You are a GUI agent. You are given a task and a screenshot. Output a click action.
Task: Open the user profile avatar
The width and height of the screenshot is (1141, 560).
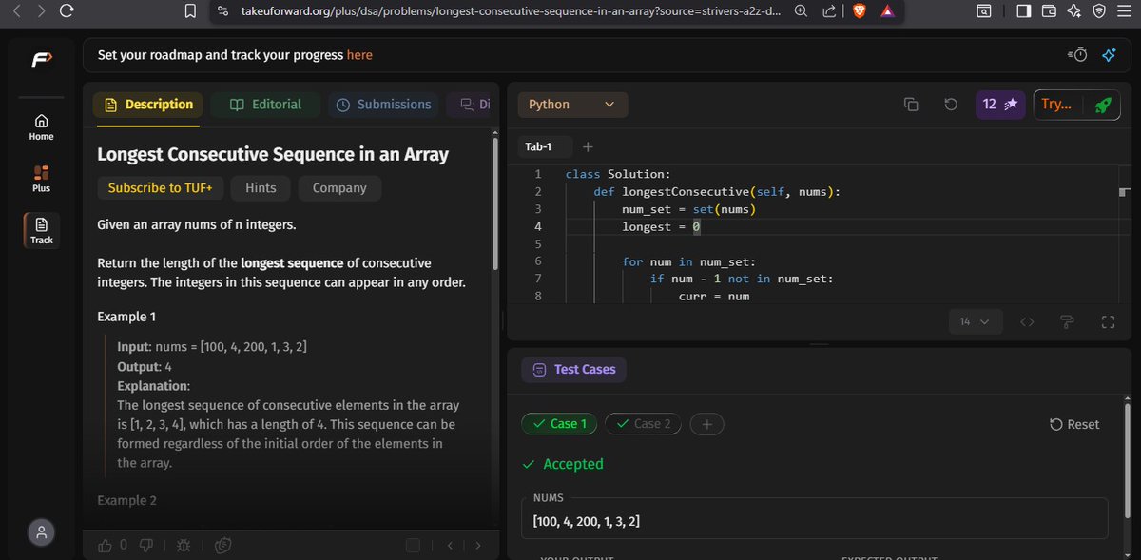point(41,531)
